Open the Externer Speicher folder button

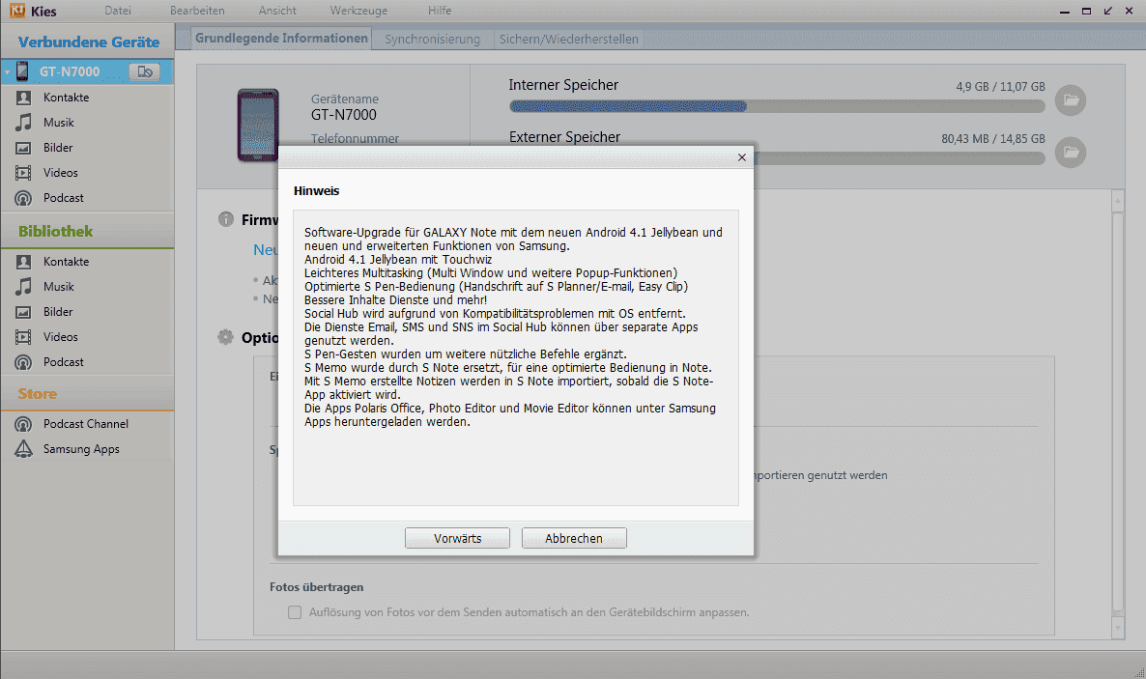tap(1071, 152)
